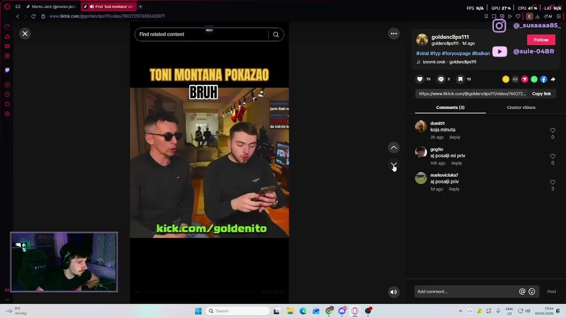This screenshot has height=318, width=566.
Task: Open File Explorer from taskbar
Action: pos(290,311)
